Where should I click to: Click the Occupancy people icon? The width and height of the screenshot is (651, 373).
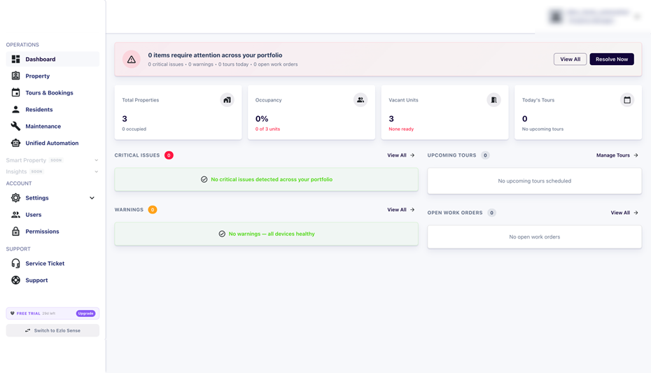click(x=360, y=100)
